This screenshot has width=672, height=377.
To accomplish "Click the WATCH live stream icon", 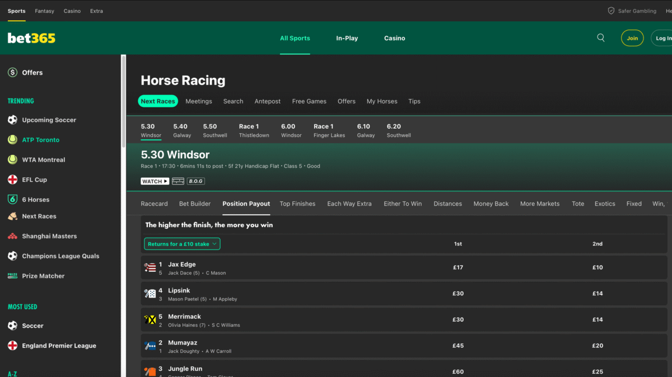I will click(155, 181).
